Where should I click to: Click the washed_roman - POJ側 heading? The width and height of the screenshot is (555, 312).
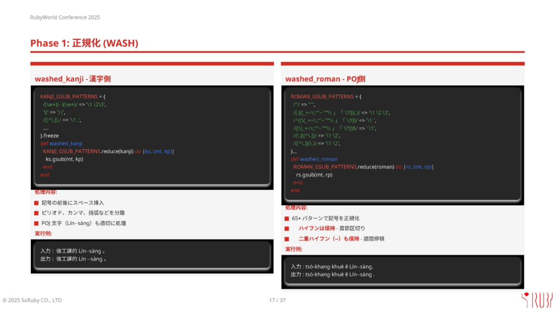point(325,79)
